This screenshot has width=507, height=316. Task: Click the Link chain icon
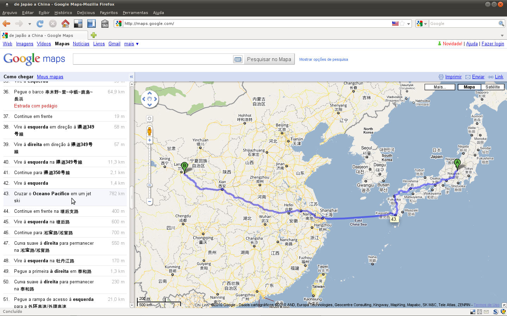coord(491,77)
